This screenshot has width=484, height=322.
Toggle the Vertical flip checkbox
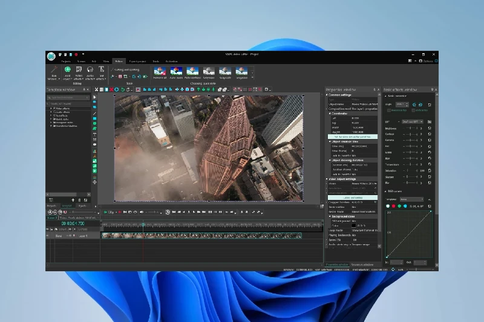click(413, 111)
